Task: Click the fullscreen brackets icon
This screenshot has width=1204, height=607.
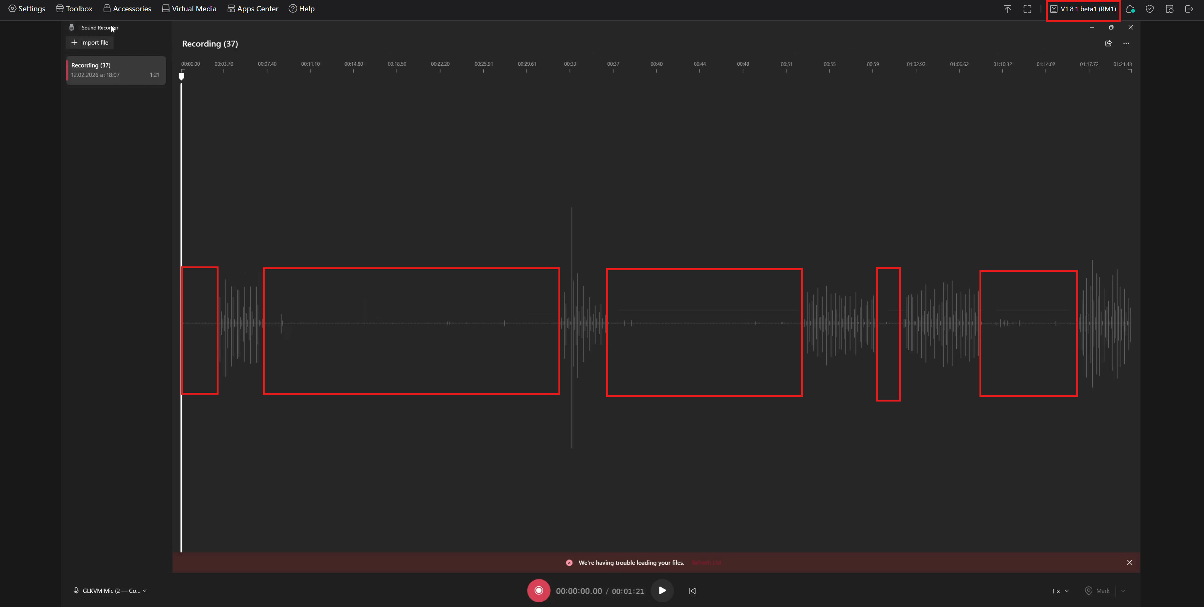Action: 1027,9
